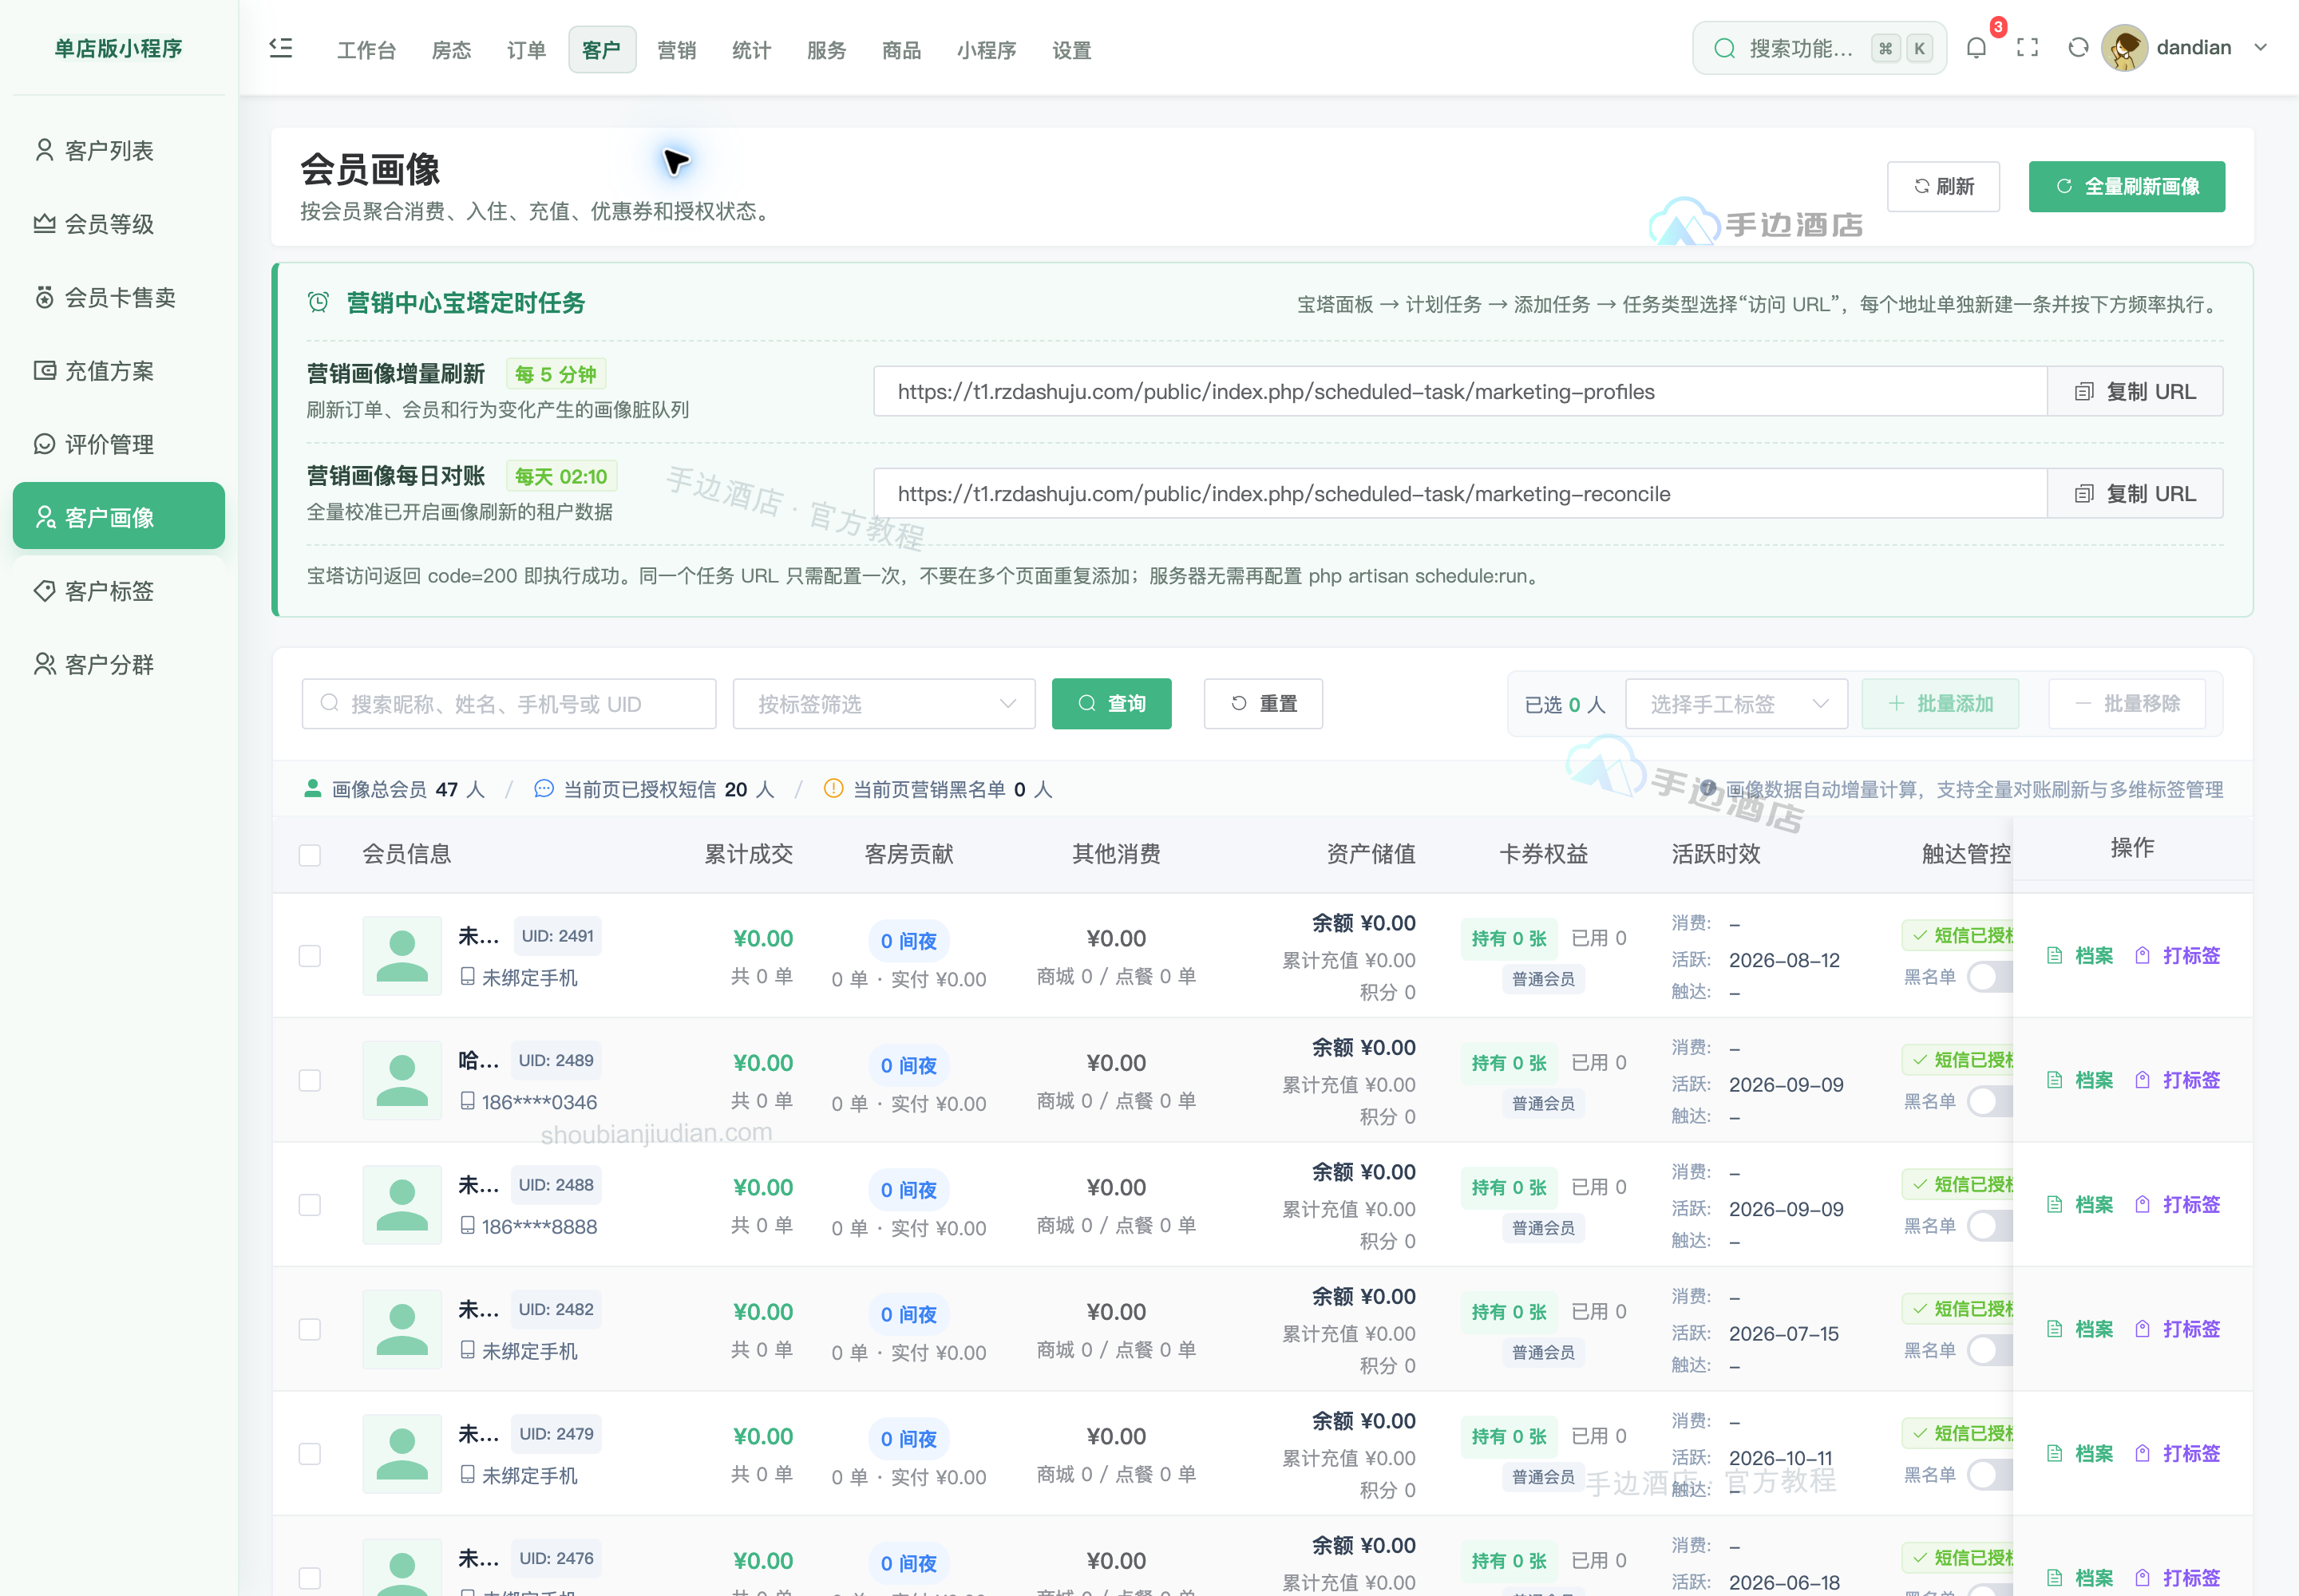Open the notifications bell

click(x=1976, y=48)
